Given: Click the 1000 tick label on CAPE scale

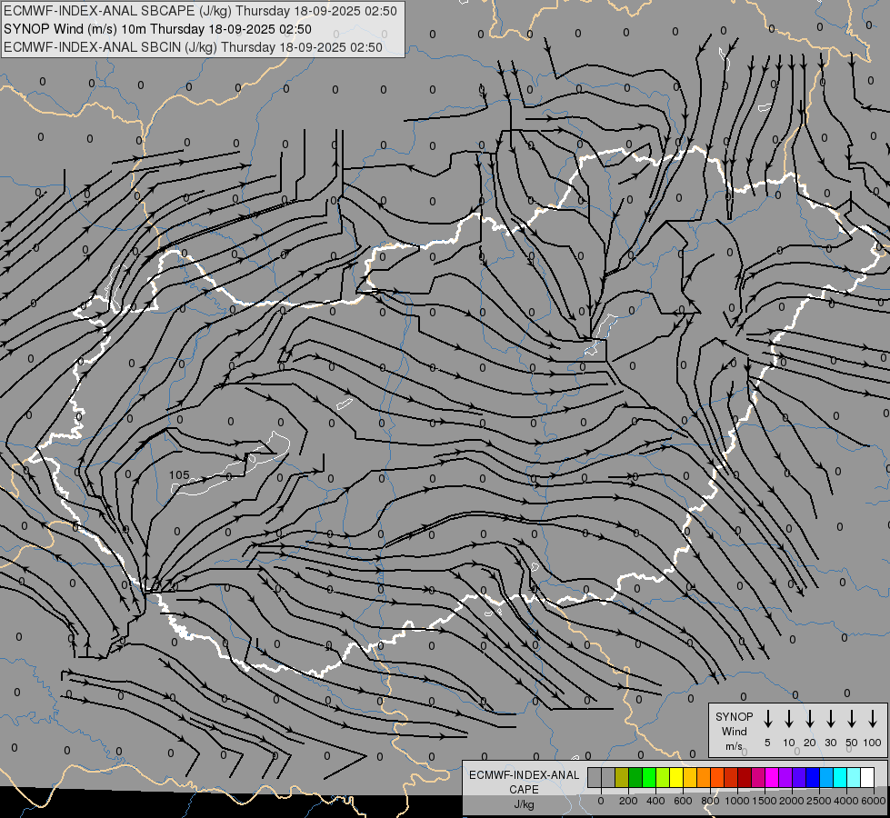Looking at the screenshot, I should tap(737, 801).
